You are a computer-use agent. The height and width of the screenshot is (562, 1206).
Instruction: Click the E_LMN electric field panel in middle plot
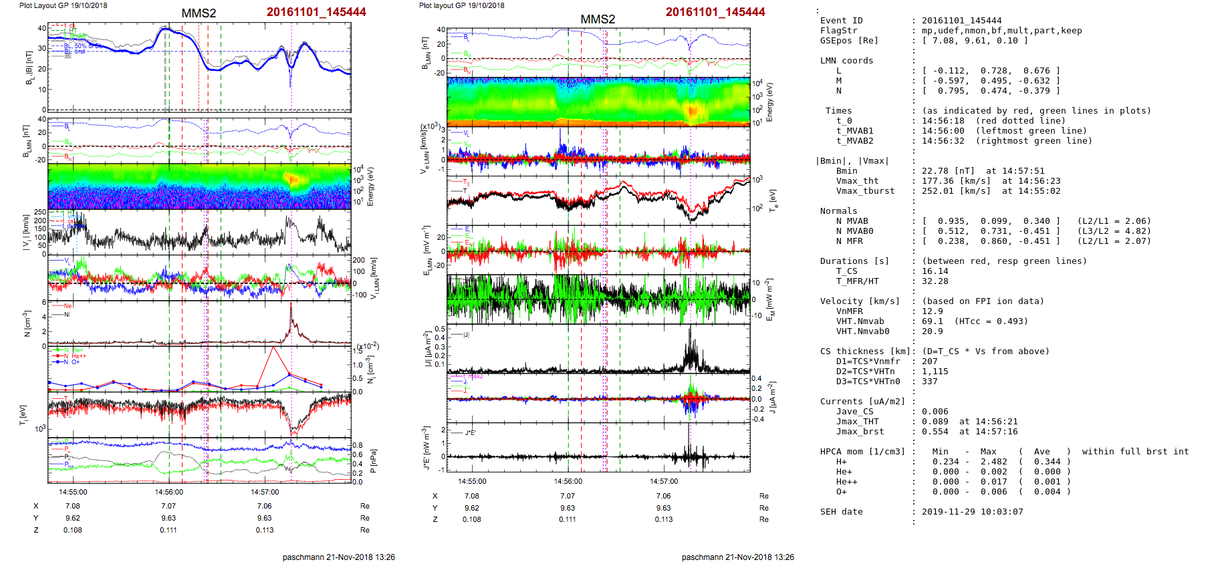click(x=598, y=250)
